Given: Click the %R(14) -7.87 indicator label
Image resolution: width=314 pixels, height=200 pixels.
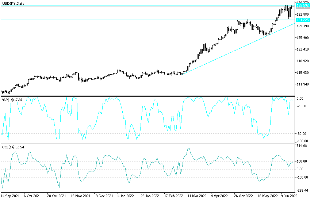Looking at the screenshot, I should pos(12,100).
